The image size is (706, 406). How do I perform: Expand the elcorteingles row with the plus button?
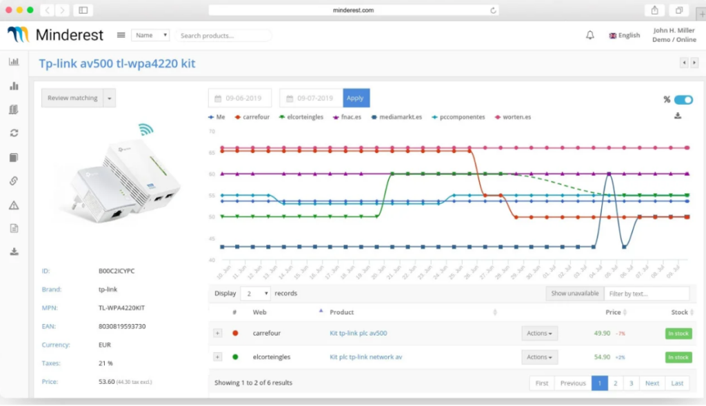click(217, 357)
